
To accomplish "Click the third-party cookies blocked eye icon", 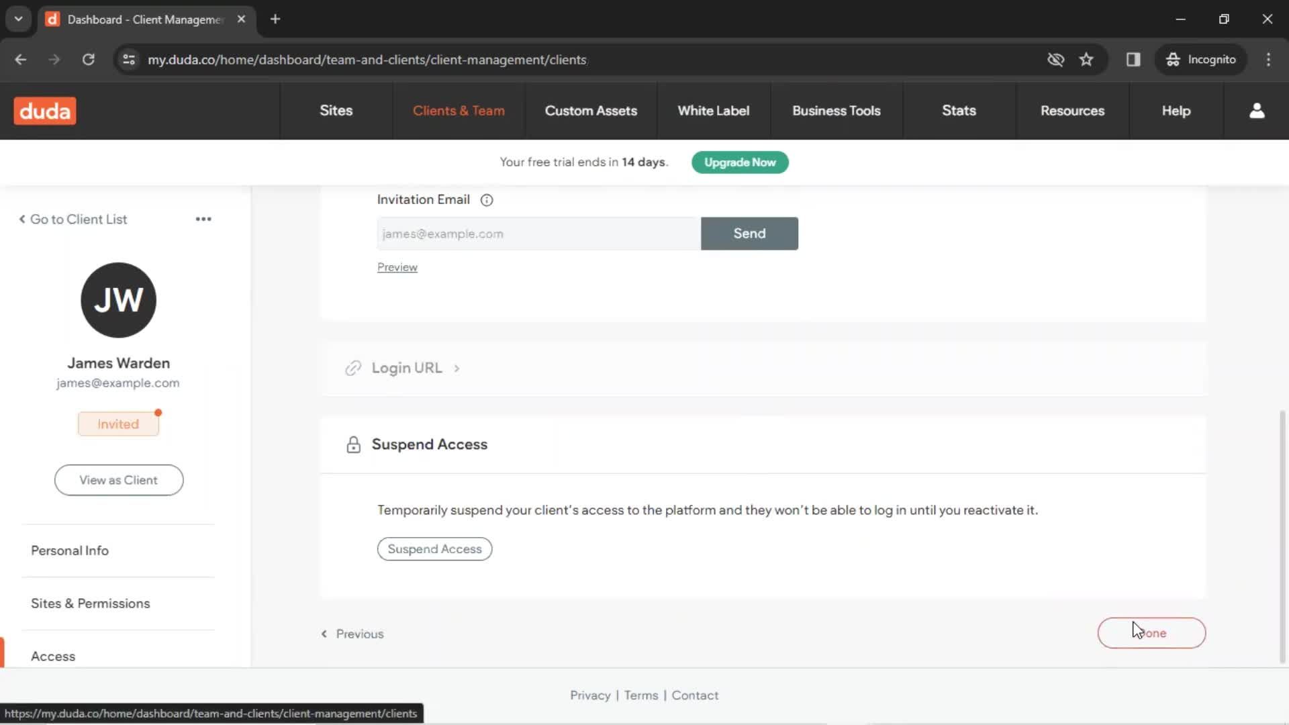I will (1055, 60).
